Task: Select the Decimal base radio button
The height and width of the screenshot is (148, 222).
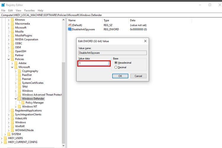Action: coord(116,67)
